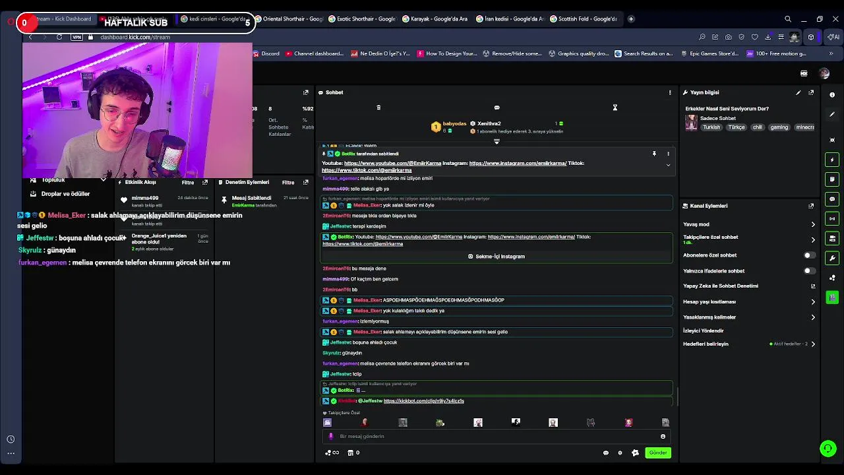Click the camera snapshot icon in browser toolbar
This screenshot has width=844, height=475.
click(x=728, y=37)
